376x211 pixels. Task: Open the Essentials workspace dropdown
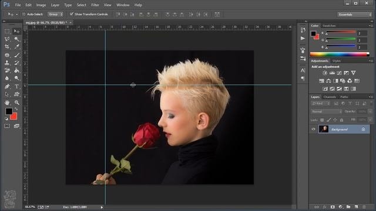click(x=354, y=15)
